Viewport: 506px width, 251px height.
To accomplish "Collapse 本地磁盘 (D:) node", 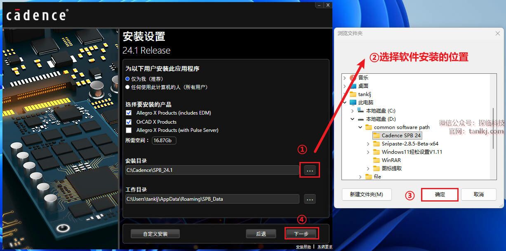I will pos(353,119).
